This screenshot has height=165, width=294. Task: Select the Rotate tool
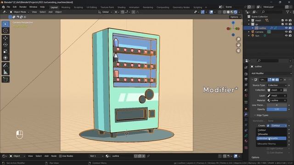[6, 45]
